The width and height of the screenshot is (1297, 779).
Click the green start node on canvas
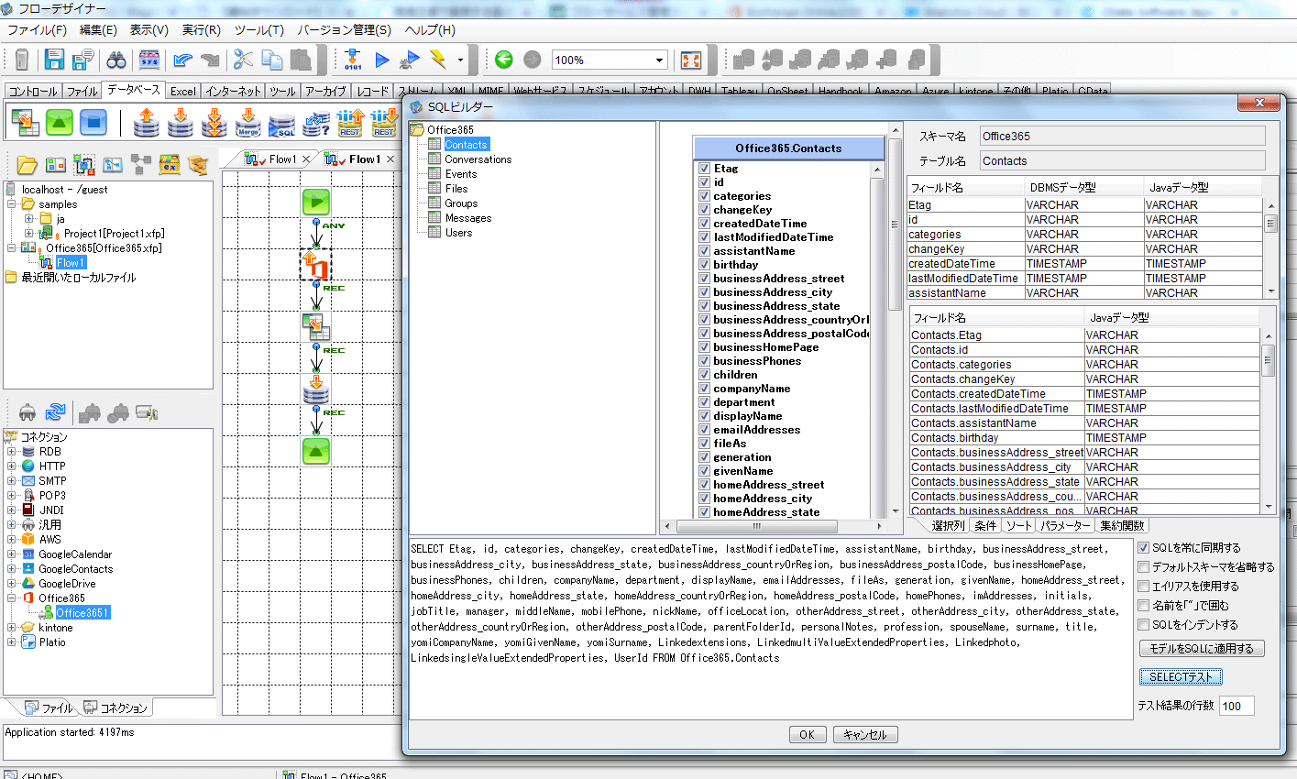[316, 202]
